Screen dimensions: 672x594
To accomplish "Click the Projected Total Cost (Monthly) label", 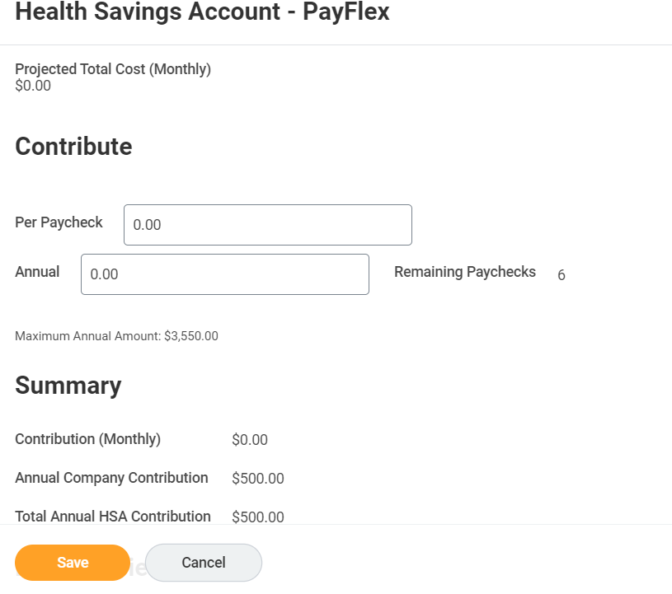I will coord(113,69).
